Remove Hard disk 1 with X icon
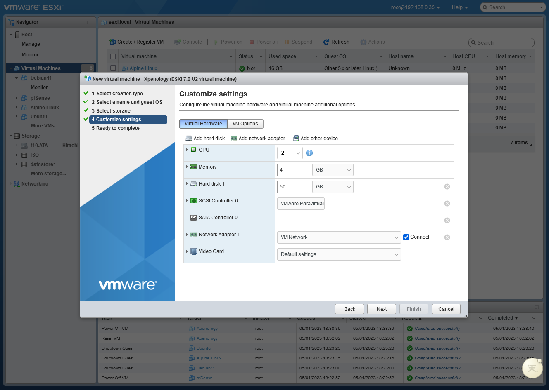549x390 pixels. [447, 187]
